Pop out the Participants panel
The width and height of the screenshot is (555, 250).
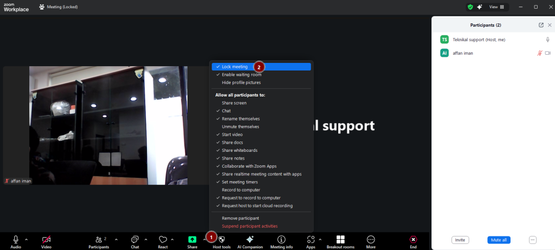click(541, 25)
